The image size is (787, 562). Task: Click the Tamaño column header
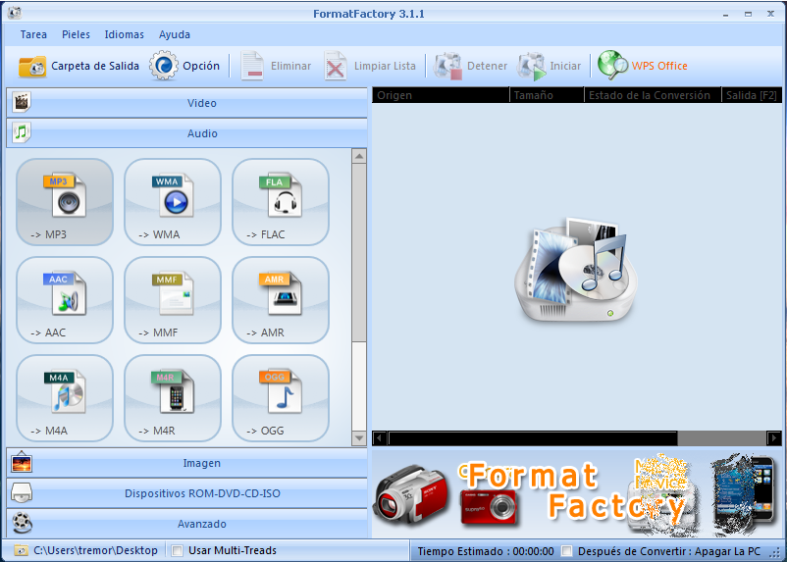(548, 95)
